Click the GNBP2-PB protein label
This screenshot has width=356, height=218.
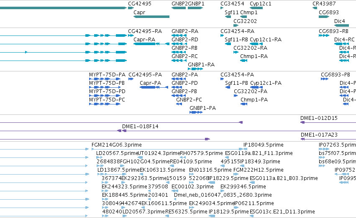(x=184, y=91)
